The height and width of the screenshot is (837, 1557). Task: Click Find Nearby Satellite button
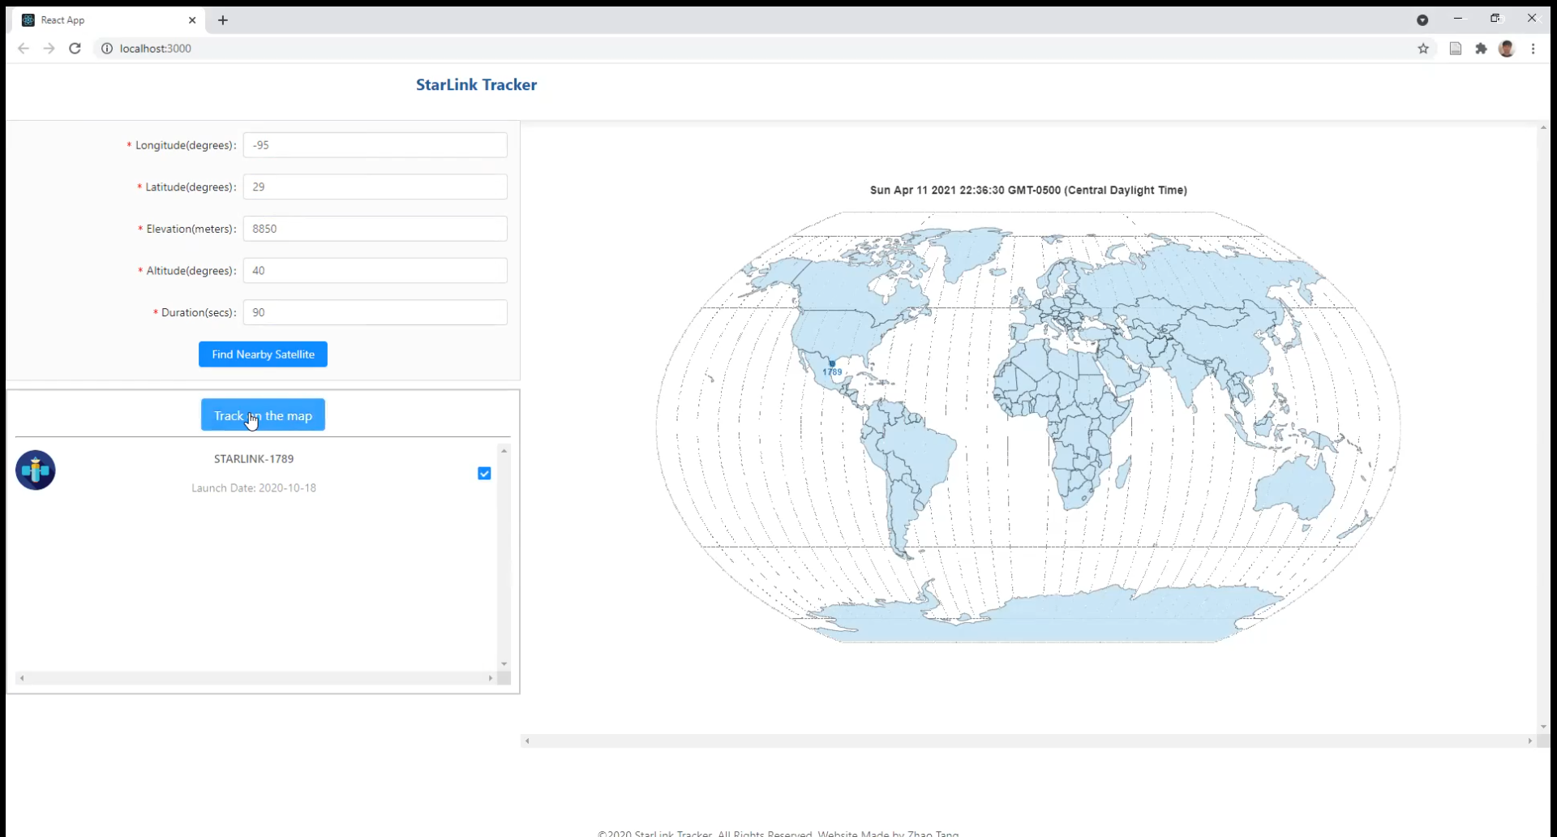coord(263,354)
